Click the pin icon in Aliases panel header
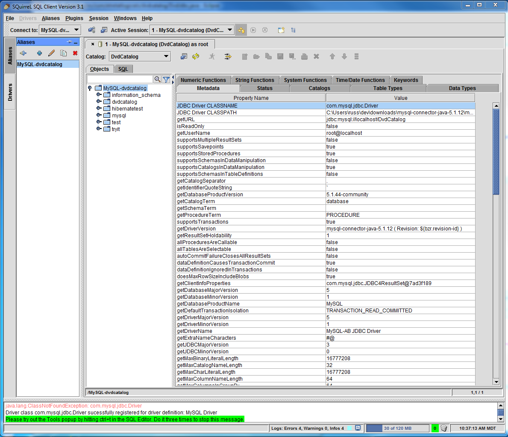The width and height of the screenshot is (508, 437). pyautogui.click(x=69, y=42)
